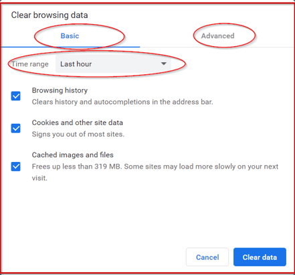Switch to the Basic tab
The image size is (295, 275).
click(x=70, y=36)
